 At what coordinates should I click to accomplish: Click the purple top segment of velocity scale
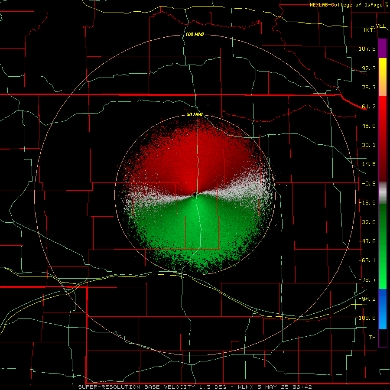coord(383,49)
